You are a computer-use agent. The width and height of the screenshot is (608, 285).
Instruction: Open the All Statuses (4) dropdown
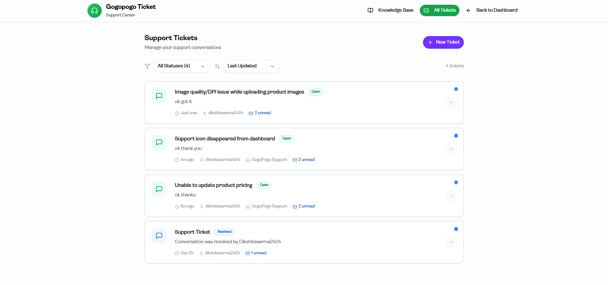click(x=182, y=66)
